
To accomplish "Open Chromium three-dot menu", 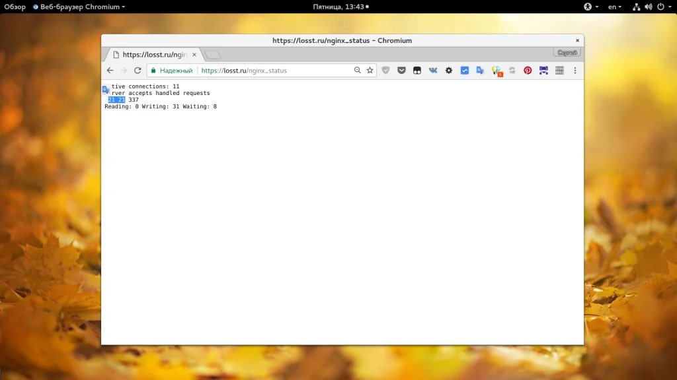I will coord(575,71).
